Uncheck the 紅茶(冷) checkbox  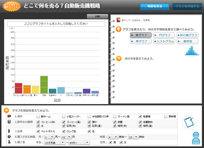(x=63, y=126)
